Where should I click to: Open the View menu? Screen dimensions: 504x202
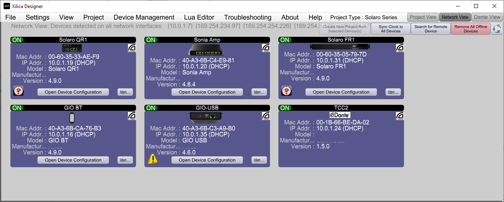click(66, 17)
